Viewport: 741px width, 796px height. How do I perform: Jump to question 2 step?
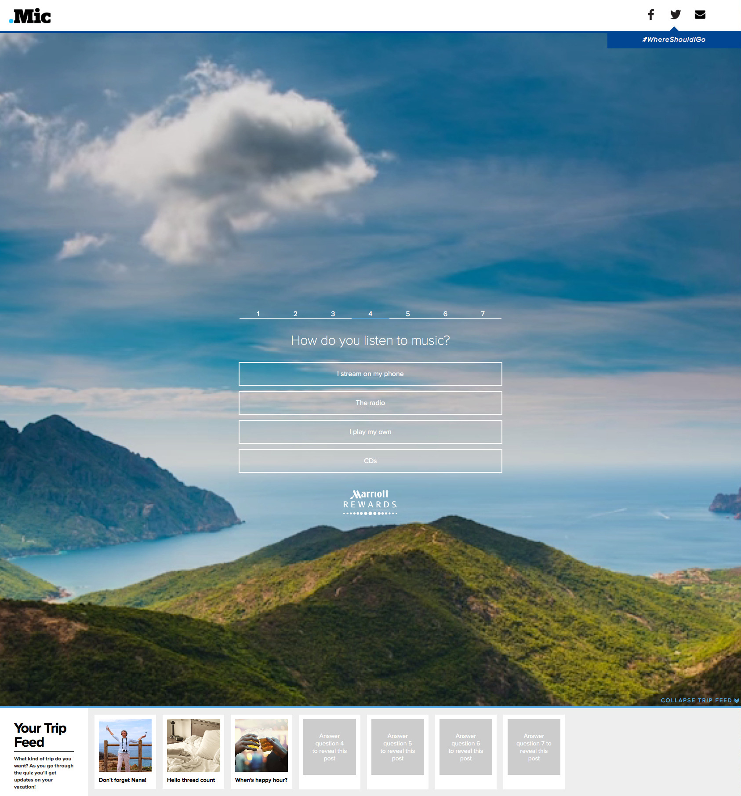coord(295,314)
